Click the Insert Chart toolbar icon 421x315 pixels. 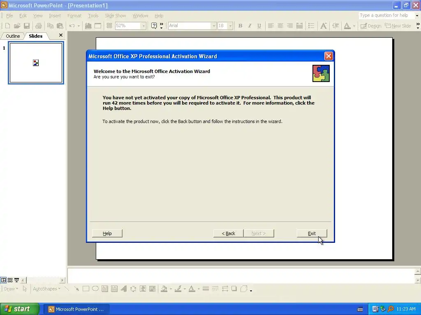[x=88, y=26]
